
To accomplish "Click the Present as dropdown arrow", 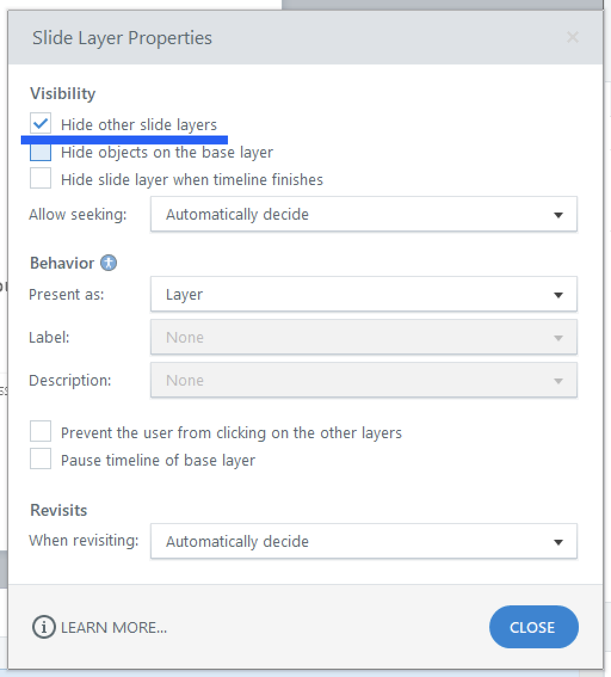I will click(558, 295).
